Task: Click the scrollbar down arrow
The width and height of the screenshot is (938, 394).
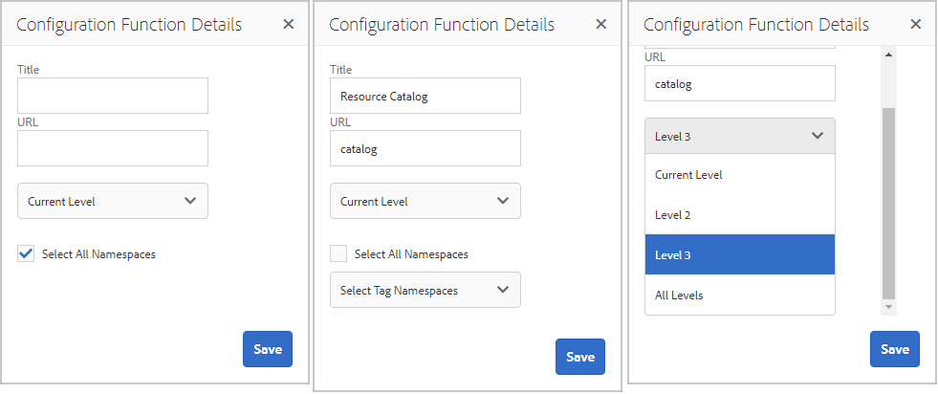Action: 888,307
